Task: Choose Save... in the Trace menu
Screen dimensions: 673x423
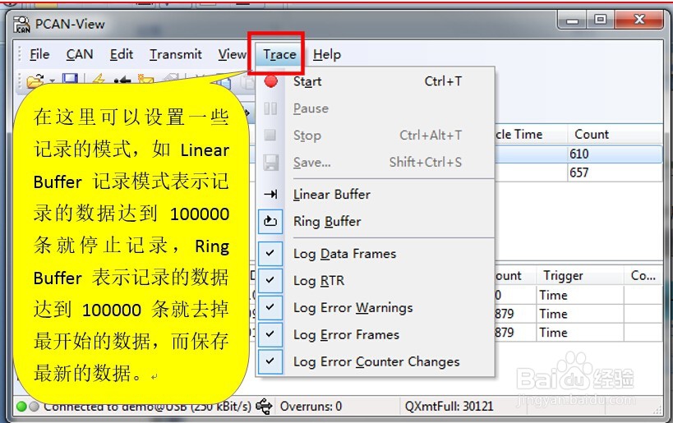Action: [x=376, y=162]
